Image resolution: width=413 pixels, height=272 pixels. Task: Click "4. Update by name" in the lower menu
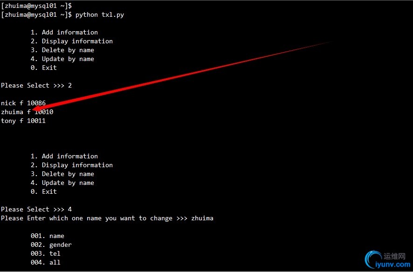[x=62, y=183]
